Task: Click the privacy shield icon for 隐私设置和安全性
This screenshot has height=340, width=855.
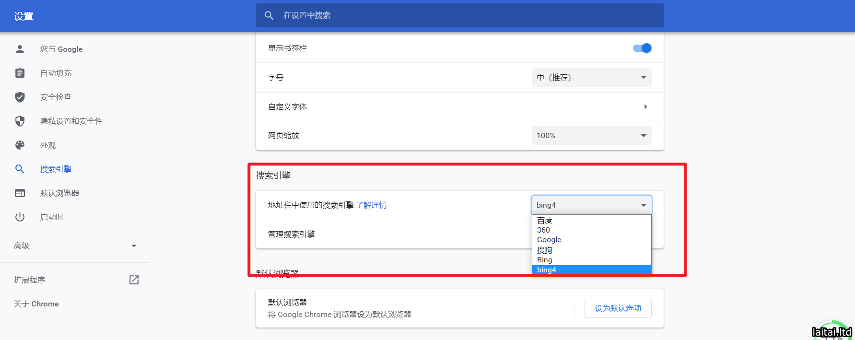Action: pyautogui.click(x=20, y=121)
